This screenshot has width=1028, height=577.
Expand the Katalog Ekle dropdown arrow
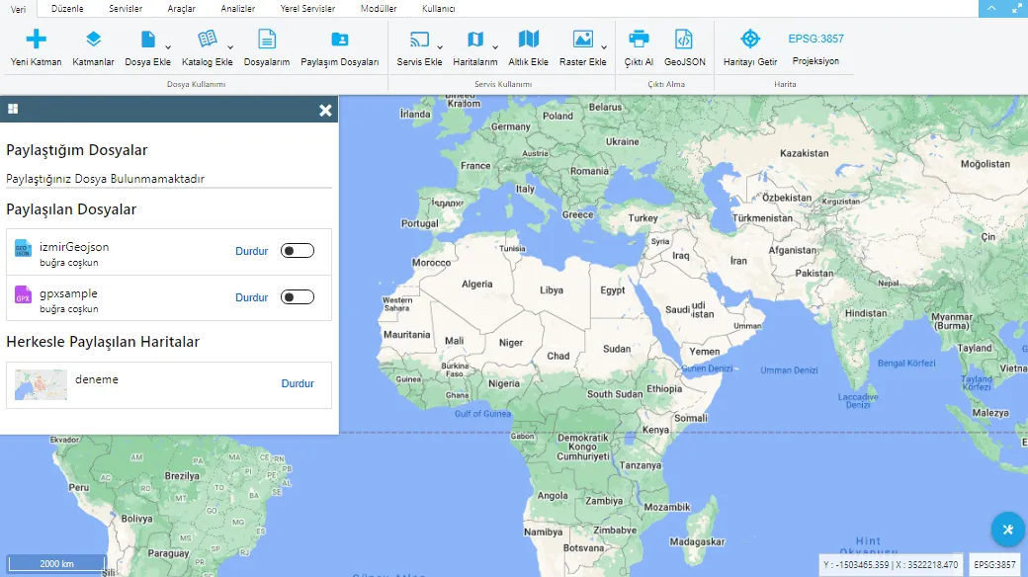click(x=230, y=47)
